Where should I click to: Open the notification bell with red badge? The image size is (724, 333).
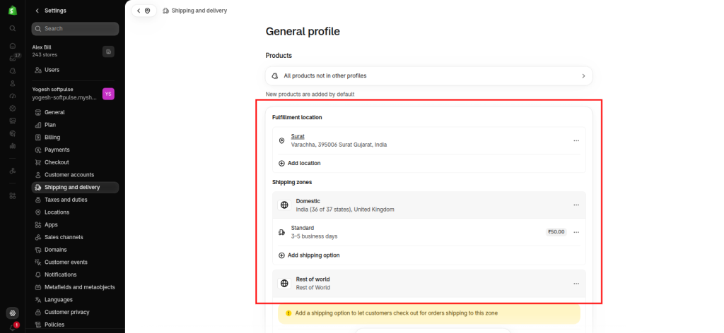13,327
